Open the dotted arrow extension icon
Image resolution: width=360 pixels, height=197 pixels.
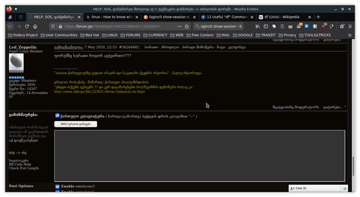coord(331,27)
